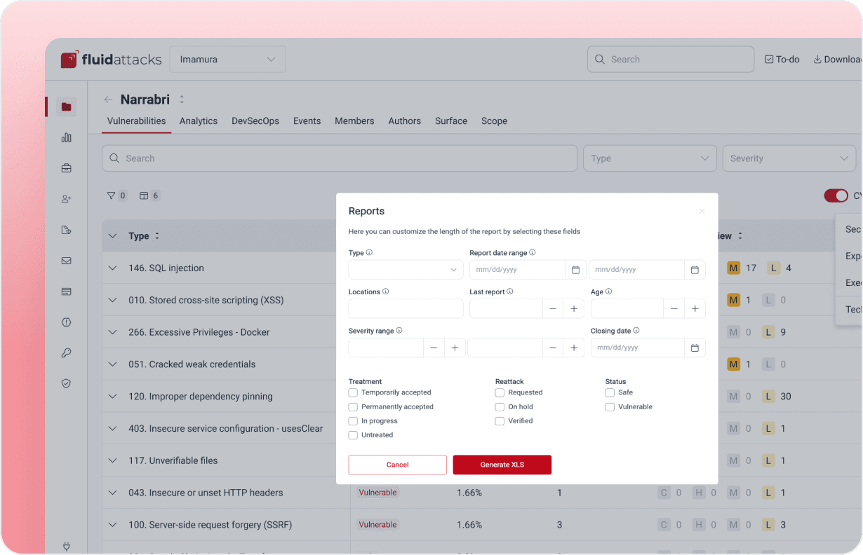Image resolution: width=863 pixels, height=555 pixels.
Task: Click the Generate XLS button
Action: (502, 465)
